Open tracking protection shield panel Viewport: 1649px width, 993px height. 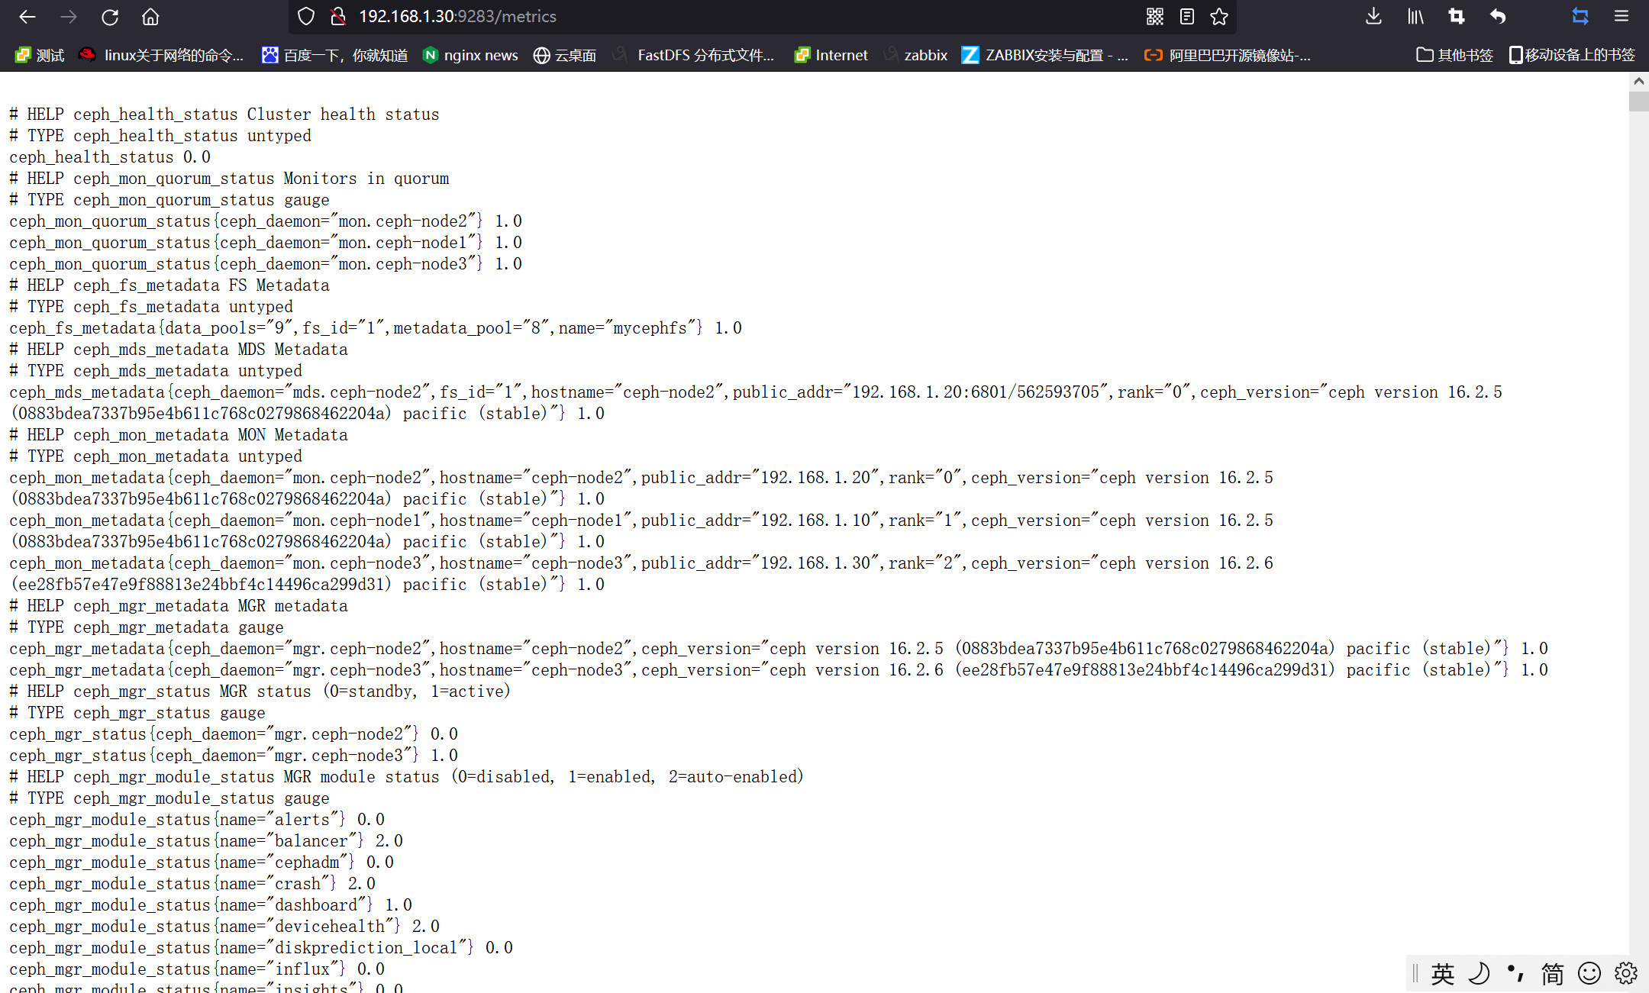[x=306, y=17]
